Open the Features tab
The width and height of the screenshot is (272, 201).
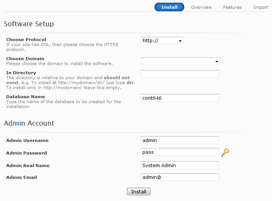point(232,7)
